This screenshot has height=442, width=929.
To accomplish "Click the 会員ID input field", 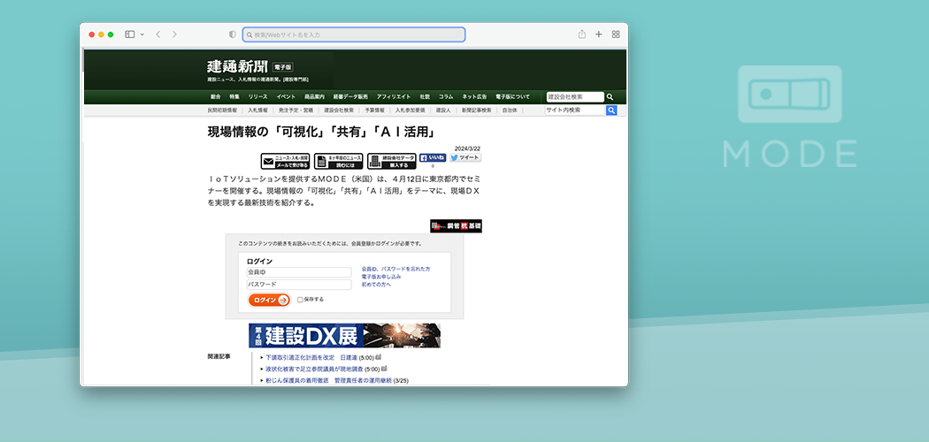I will tap(298, 272).
